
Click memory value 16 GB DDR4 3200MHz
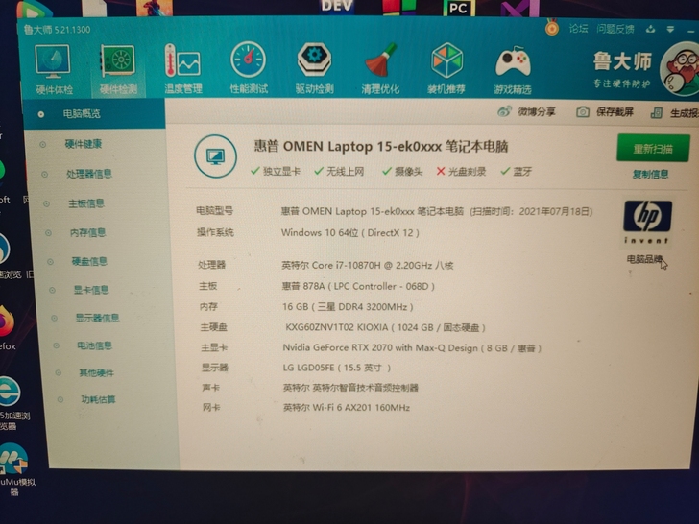(348, 306)
